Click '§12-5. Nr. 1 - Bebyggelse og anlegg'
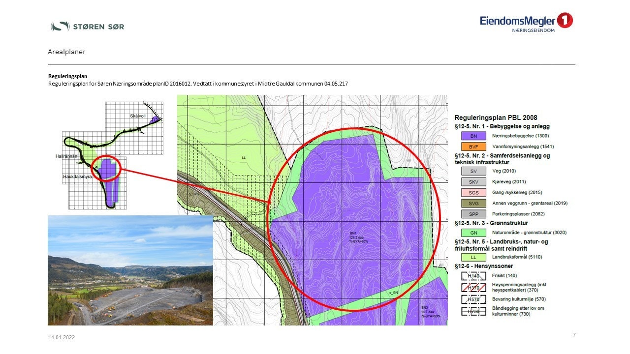The width and height of the screenshot is (630, 354). 502,126
